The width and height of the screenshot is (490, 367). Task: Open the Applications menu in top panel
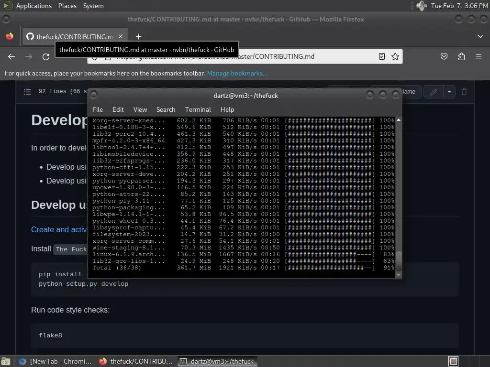[x=34, y=6]
